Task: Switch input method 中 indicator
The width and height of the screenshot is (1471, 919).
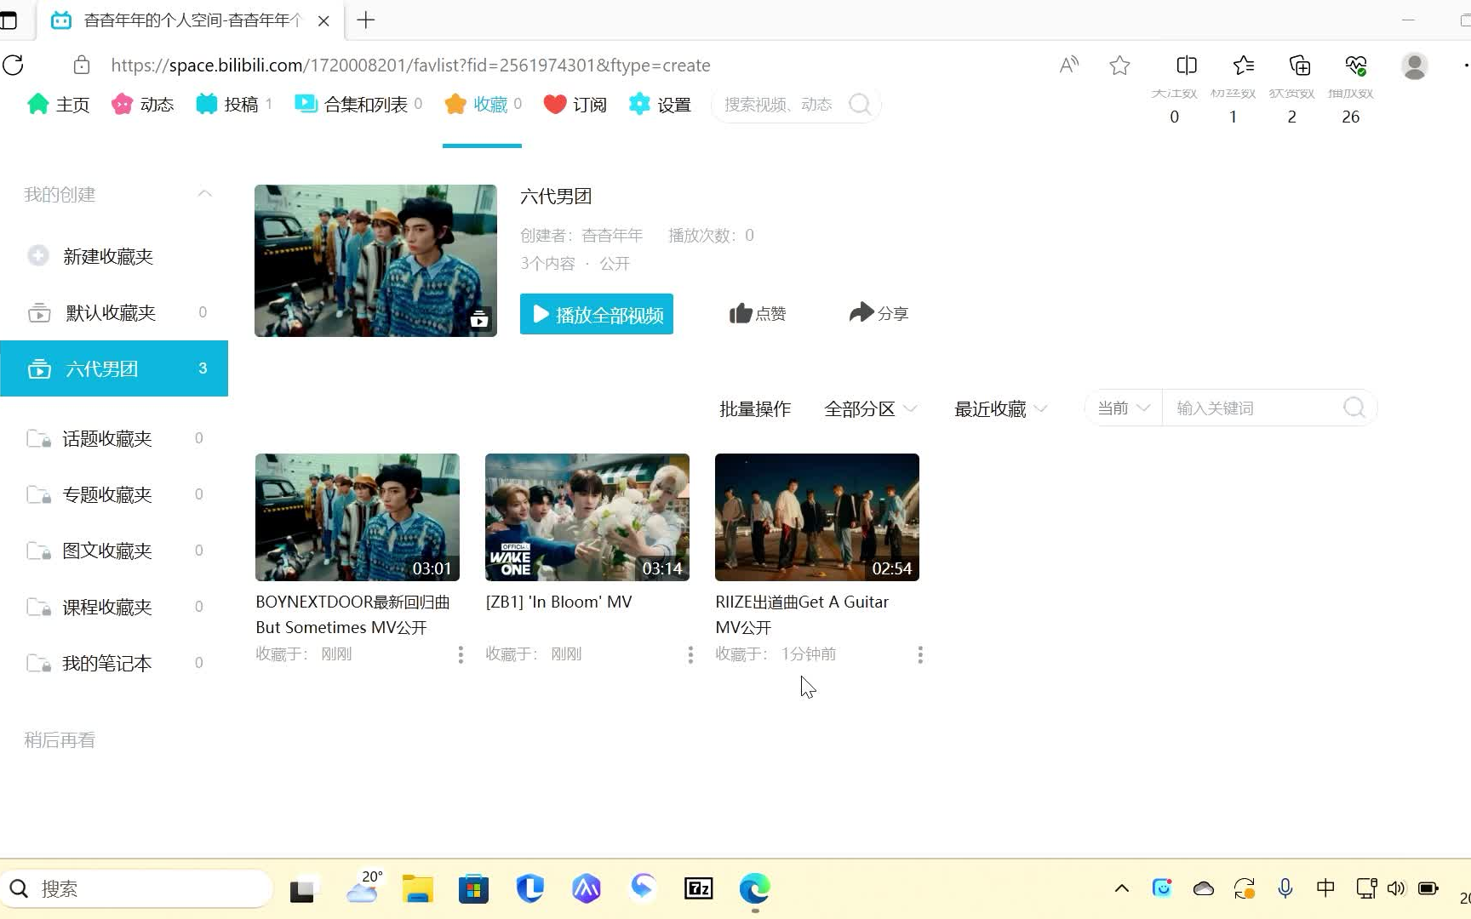Action: point(1325,888)
